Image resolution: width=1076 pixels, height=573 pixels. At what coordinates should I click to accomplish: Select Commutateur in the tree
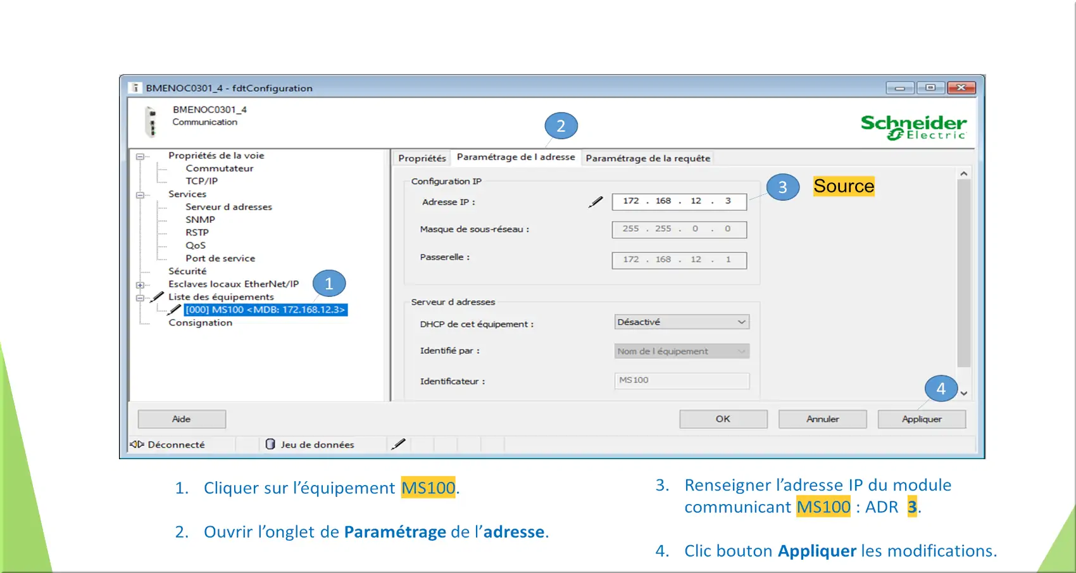[220, 168]
